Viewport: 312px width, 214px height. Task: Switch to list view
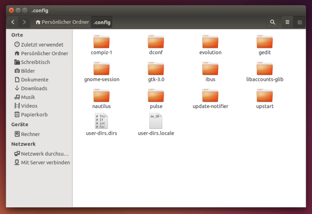point(287,22)
